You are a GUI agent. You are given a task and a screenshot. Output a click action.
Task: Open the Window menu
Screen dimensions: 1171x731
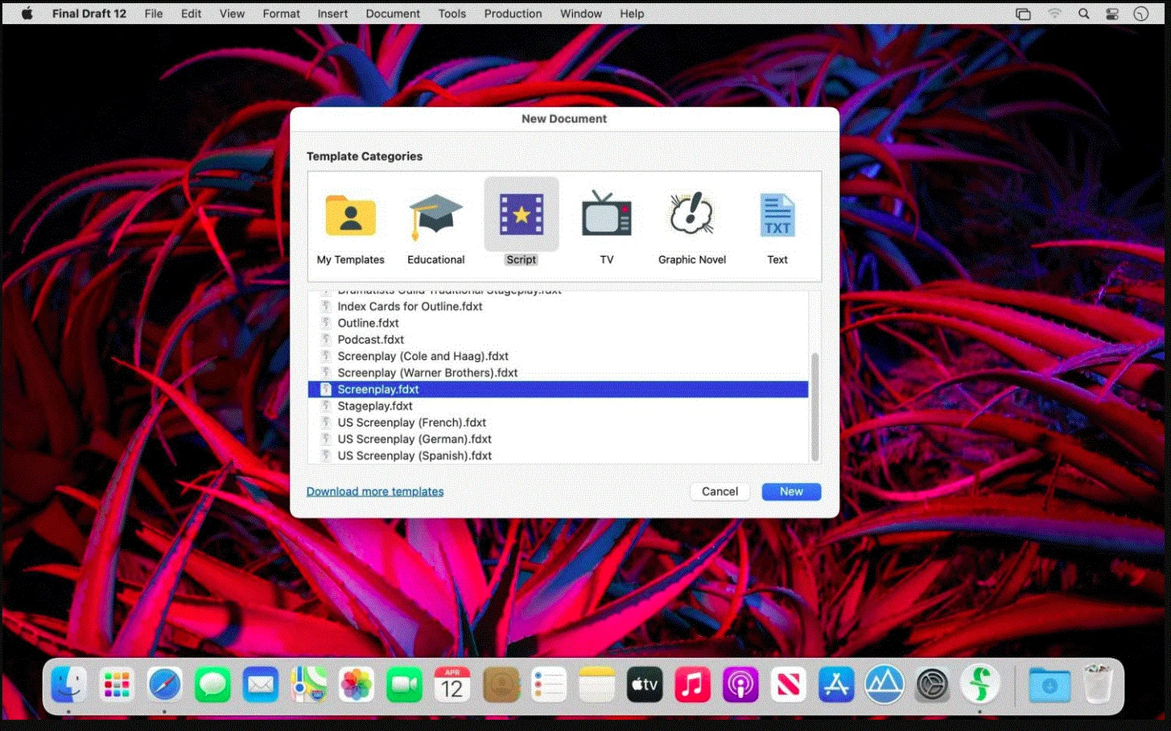[581, 14]
